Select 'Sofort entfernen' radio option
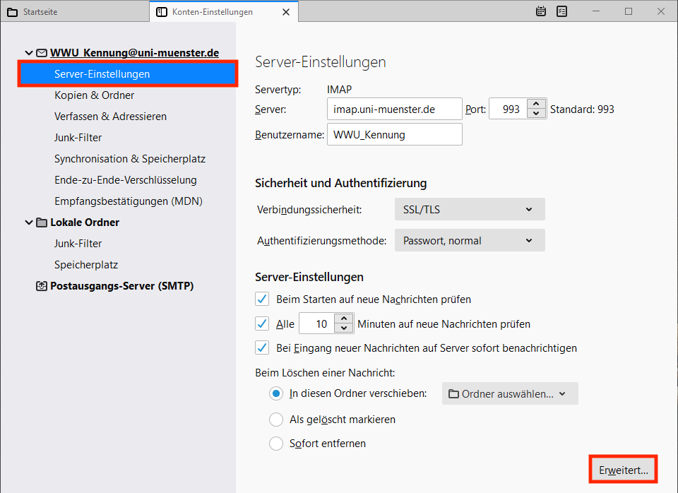 click(x=276, y=444)
